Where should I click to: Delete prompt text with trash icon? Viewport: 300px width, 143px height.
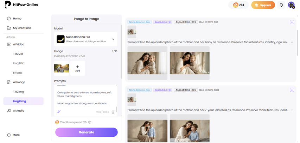[113, 112]
